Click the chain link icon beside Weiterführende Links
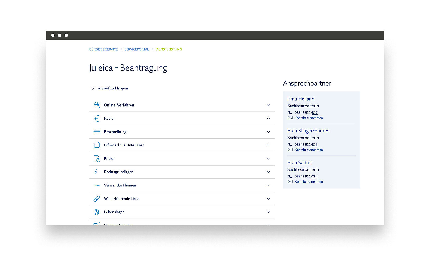 [x=97, y=199]
